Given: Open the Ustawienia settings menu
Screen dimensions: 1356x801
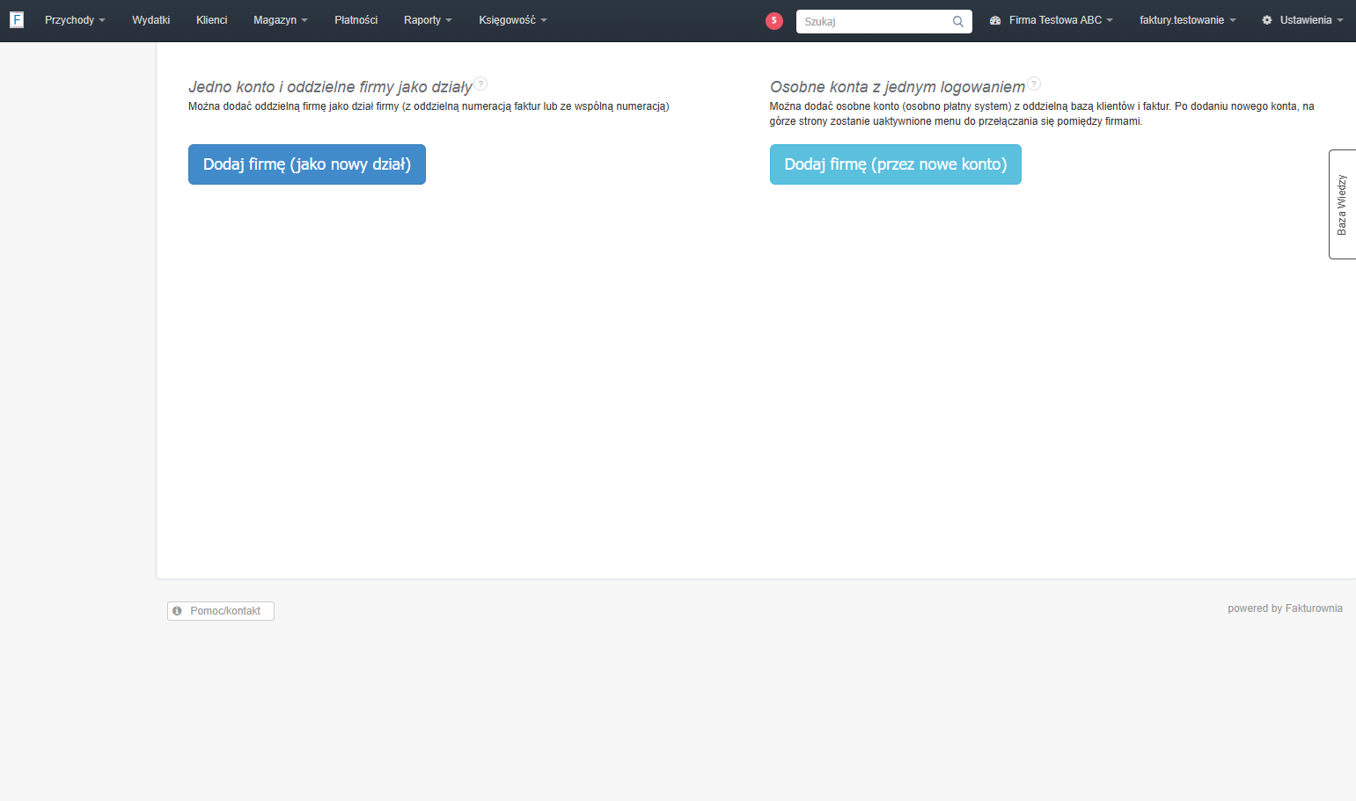Looking at the screenshot, I should click(1302, 20).
